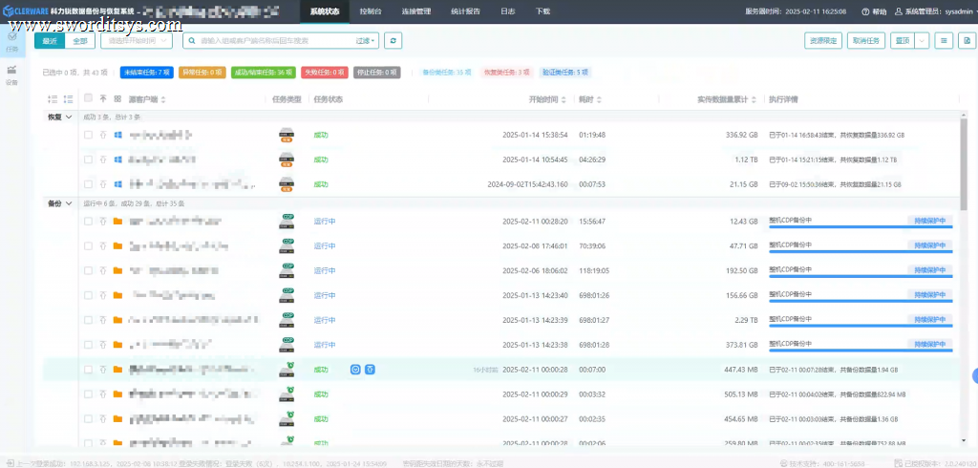Viewport: 978px width, 468px height.
Task: Open the 统计报告 menu
Action: [x=465, y=11]
